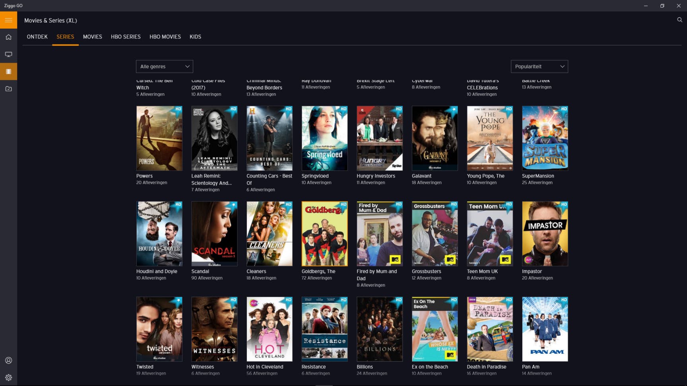The height and width of the screenshot is (386, 687).
Task: Open the Pan Am poster
Action: click(x=545, y=329)
